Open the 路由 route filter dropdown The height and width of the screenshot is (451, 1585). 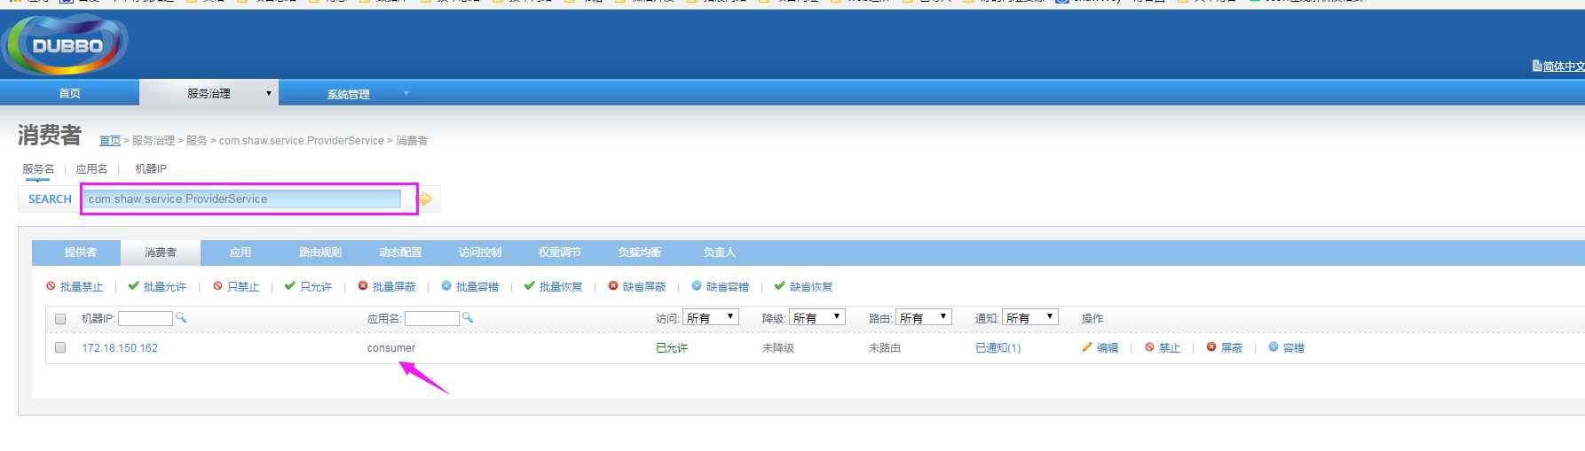click(924, 317)
